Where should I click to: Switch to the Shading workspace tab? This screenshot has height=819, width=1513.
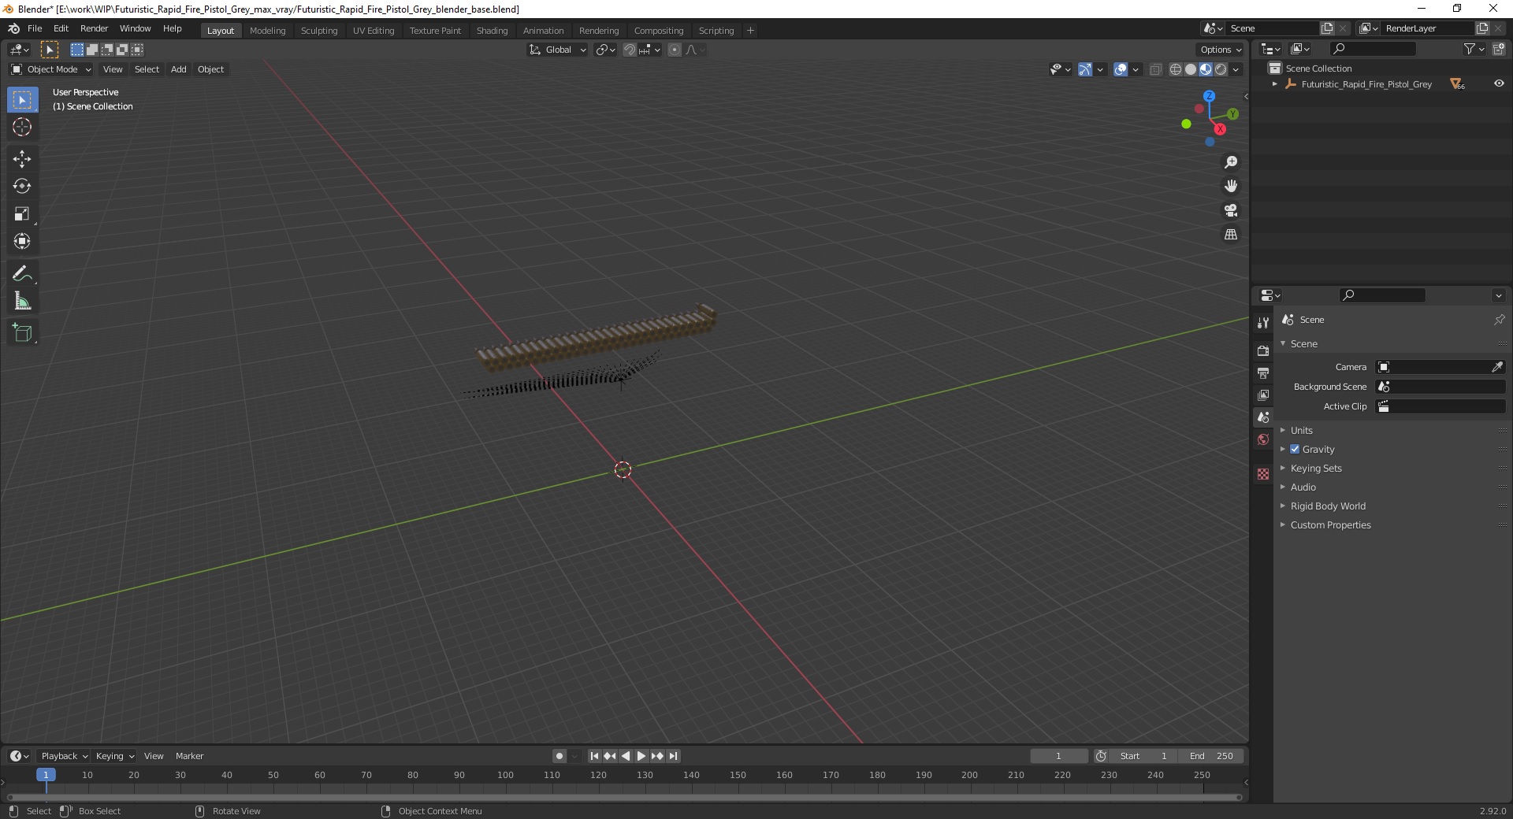tap(492, 31)
